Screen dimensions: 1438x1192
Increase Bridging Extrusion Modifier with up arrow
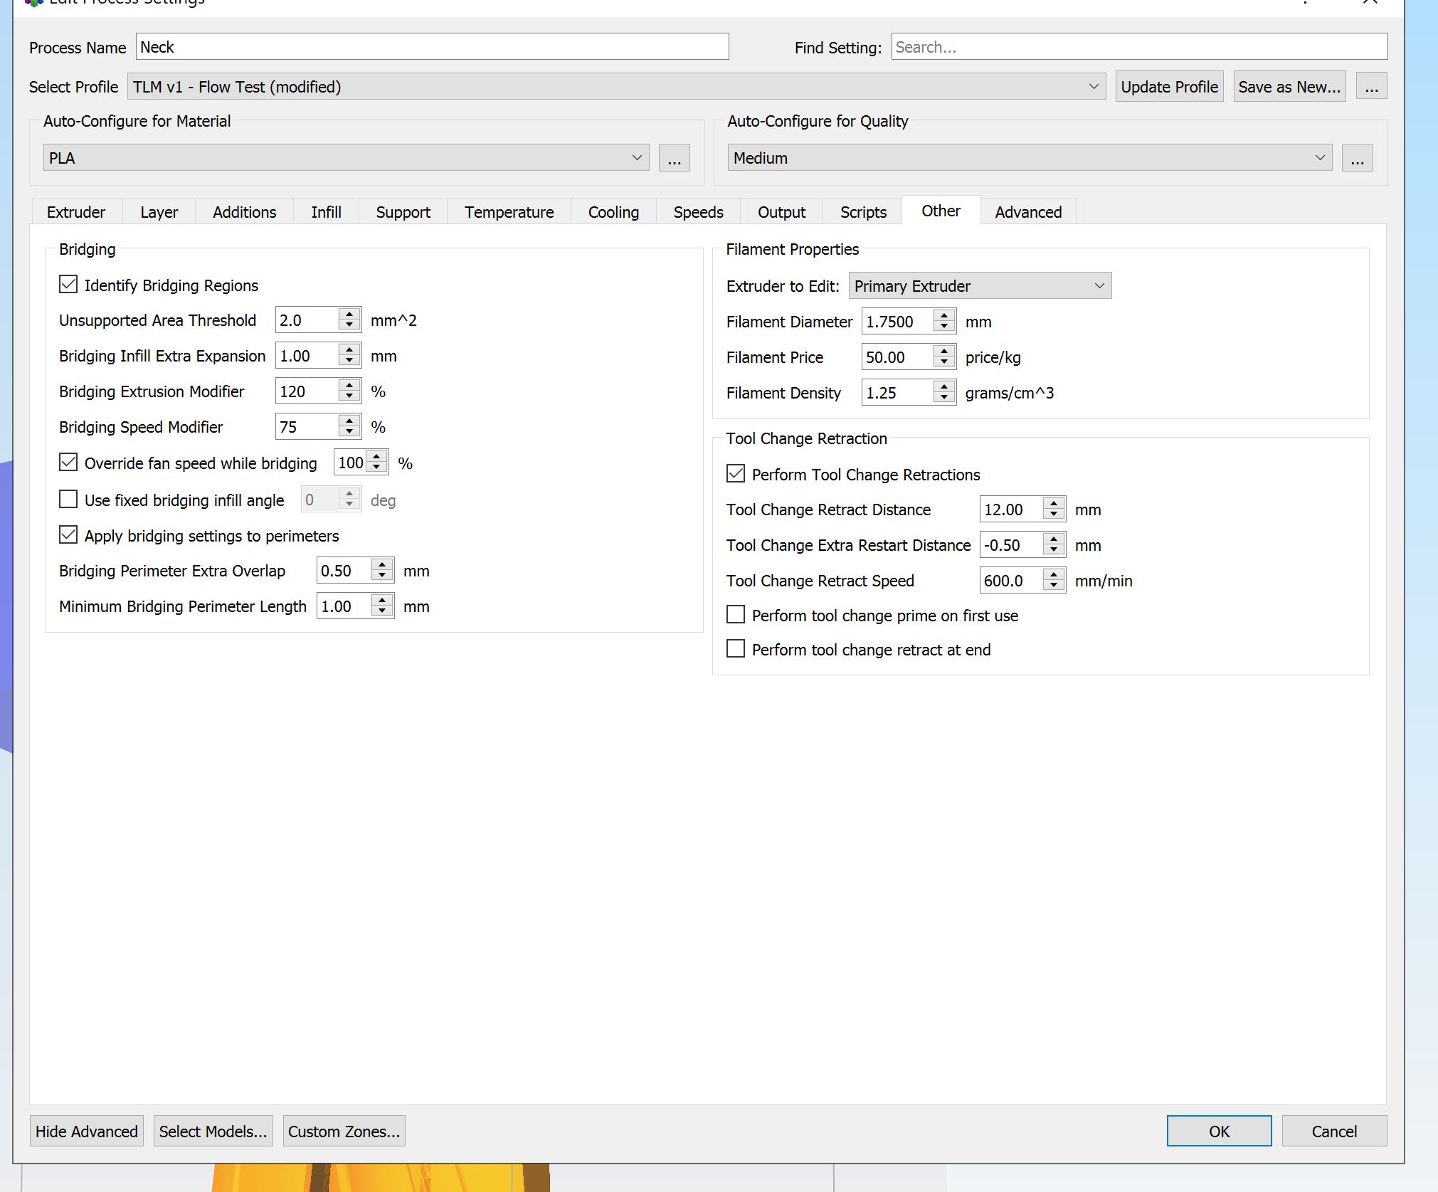pyautogui.click(x=349, y=385)
